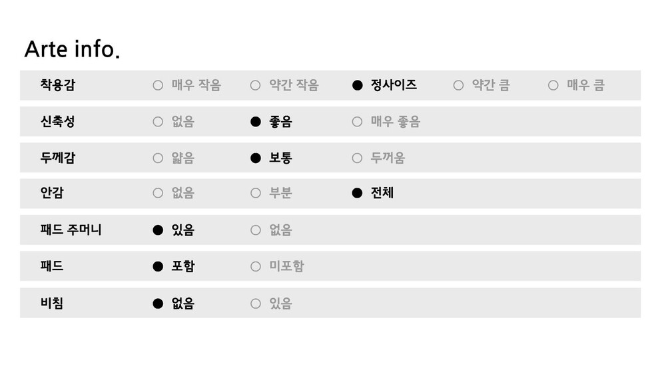Screen dimensions: 666x382
Task: Select 매우 큼 for 착용감
Action: tap(553, 85)
